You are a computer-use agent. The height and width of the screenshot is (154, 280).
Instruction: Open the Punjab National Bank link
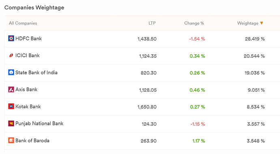click(x=39, y=124)
